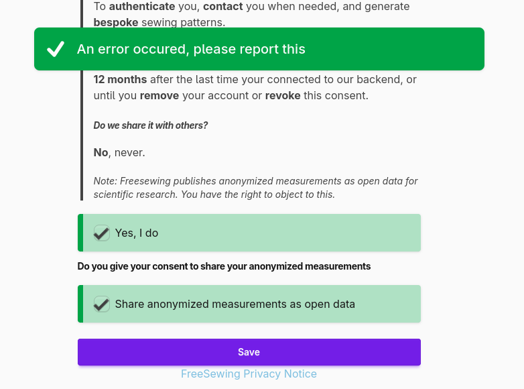This screenshot has width=524, height=389.
Task: Uncheck the "Yes, I do" checkbox
Action: coord(102,233)
